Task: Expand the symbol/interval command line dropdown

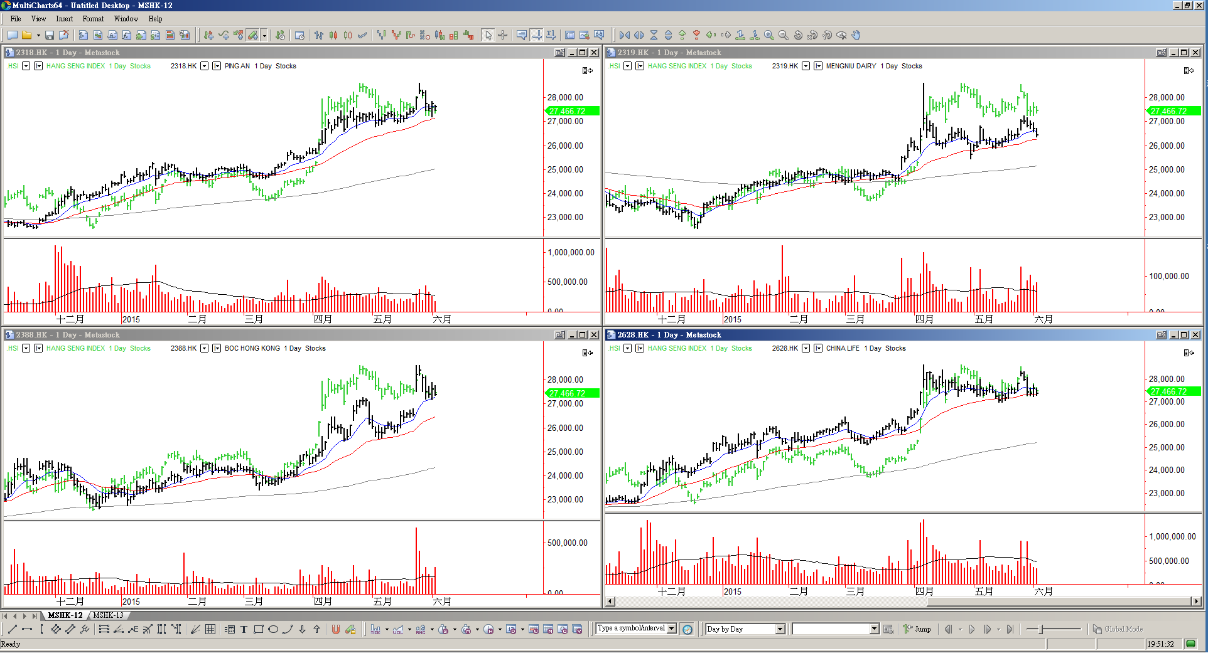Action: 671,629
